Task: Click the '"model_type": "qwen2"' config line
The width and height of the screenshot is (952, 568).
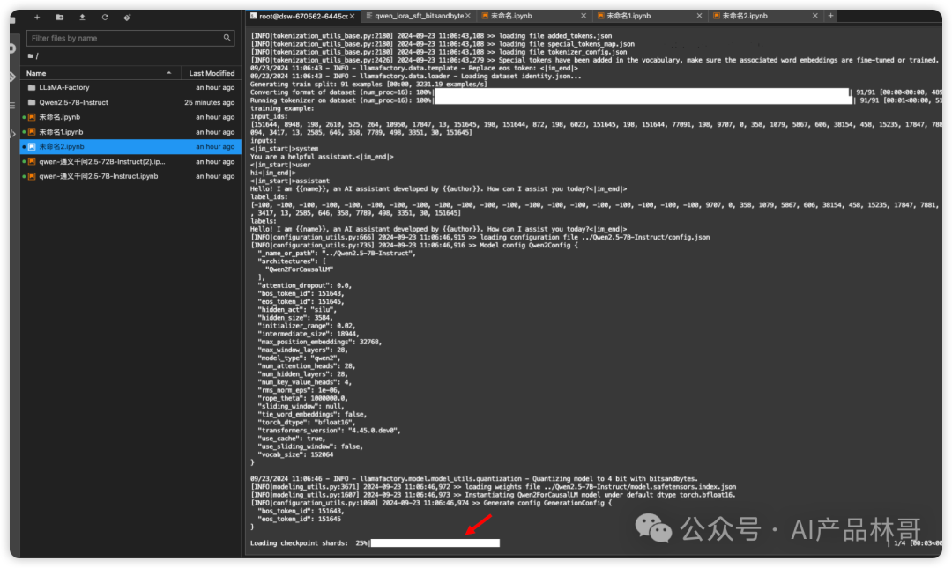Action: [x=300, y=358]
